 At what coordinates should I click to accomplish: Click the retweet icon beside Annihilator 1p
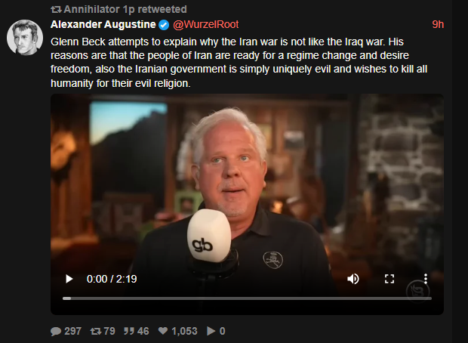click(x=56, y=10)
